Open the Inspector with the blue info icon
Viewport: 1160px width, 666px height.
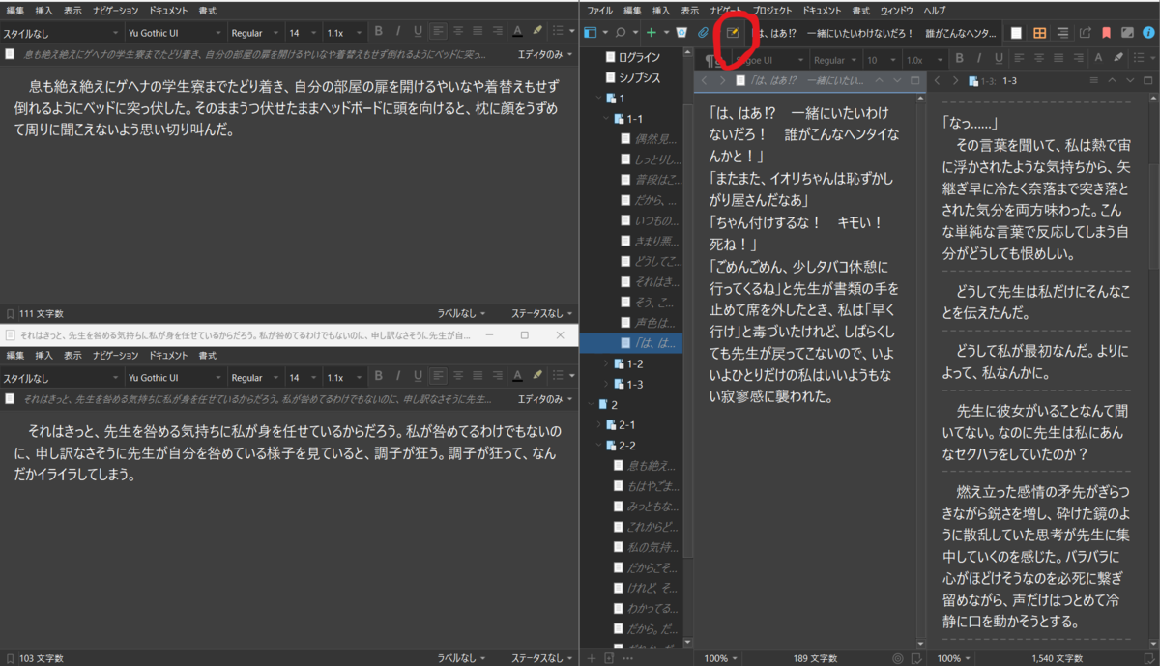(x=1148, y=33)
